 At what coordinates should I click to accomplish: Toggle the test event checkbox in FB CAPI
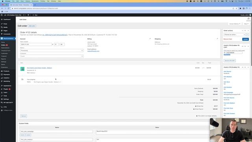click(x=225, y=52)
